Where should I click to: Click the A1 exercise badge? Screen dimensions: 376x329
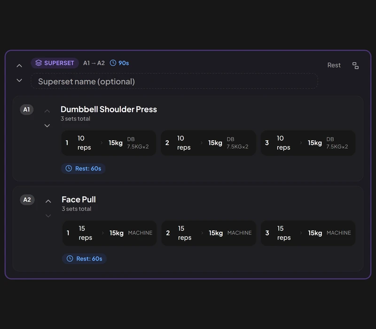[27, 110]
